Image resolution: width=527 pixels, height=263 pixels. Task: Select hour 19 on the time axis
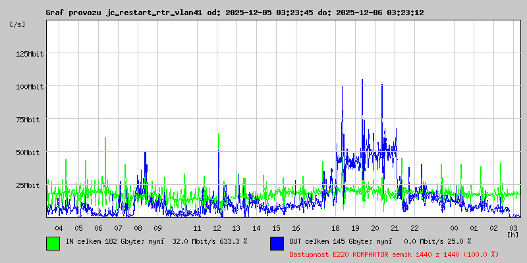[x=355, y=227]
